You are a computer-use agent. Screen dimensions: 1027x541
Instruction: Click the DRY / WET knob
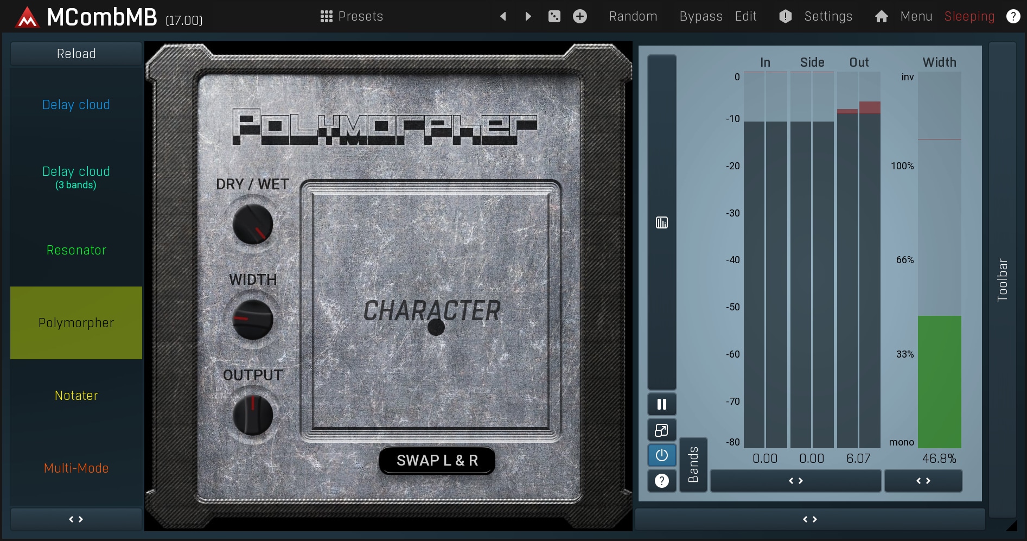[x=253, y=225]
